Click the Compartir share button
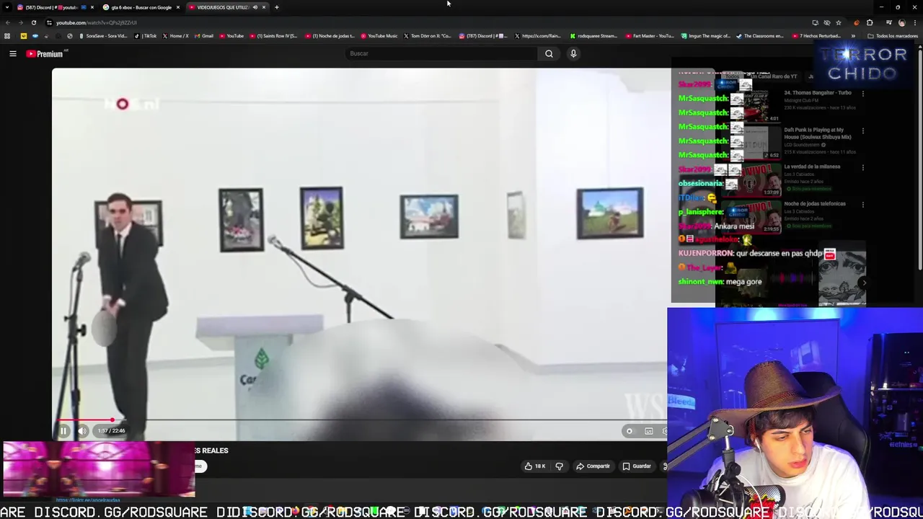The image size is (923, 519). coord(593,466)
